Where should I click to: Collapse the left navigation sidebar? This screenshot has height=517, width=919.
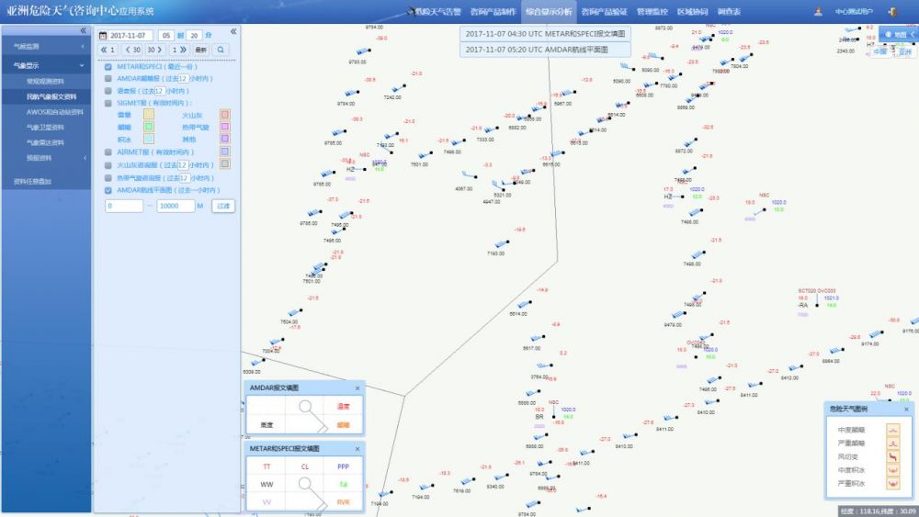(x=85, y=30)
